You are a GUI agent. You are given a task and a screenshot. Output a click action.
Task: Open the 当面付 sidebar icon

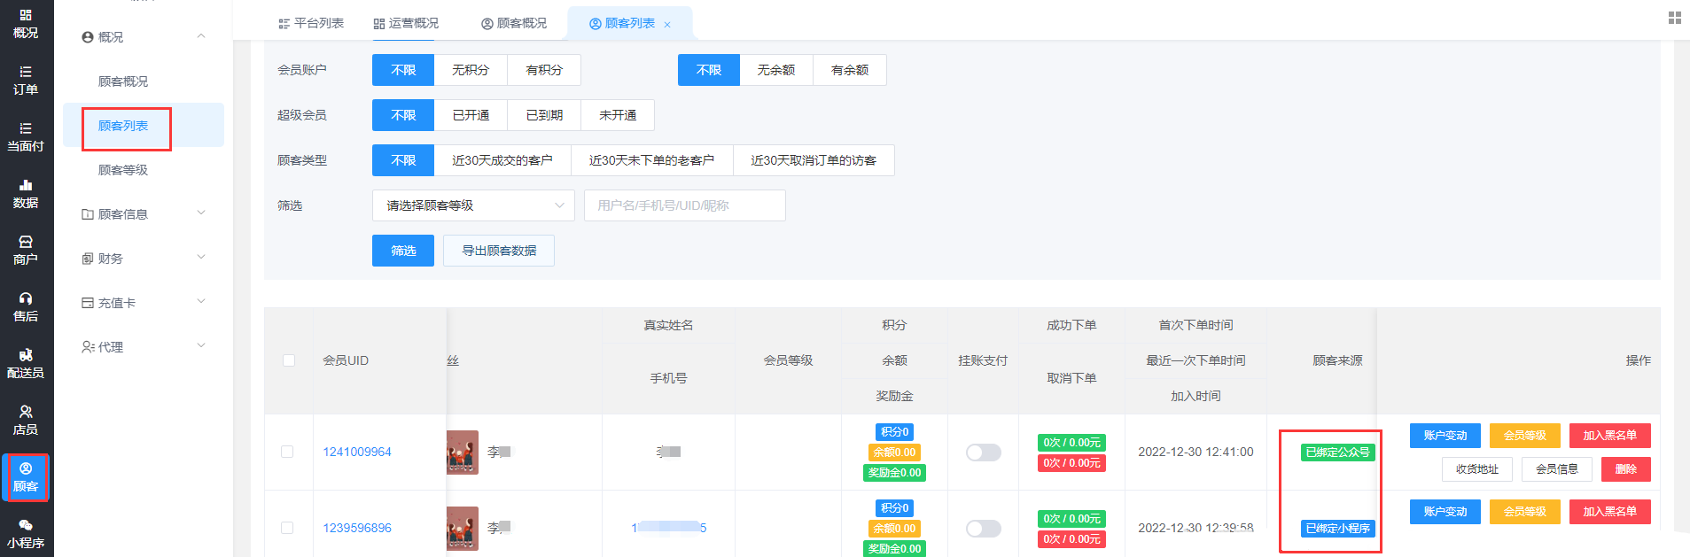(x=26, y=137)
